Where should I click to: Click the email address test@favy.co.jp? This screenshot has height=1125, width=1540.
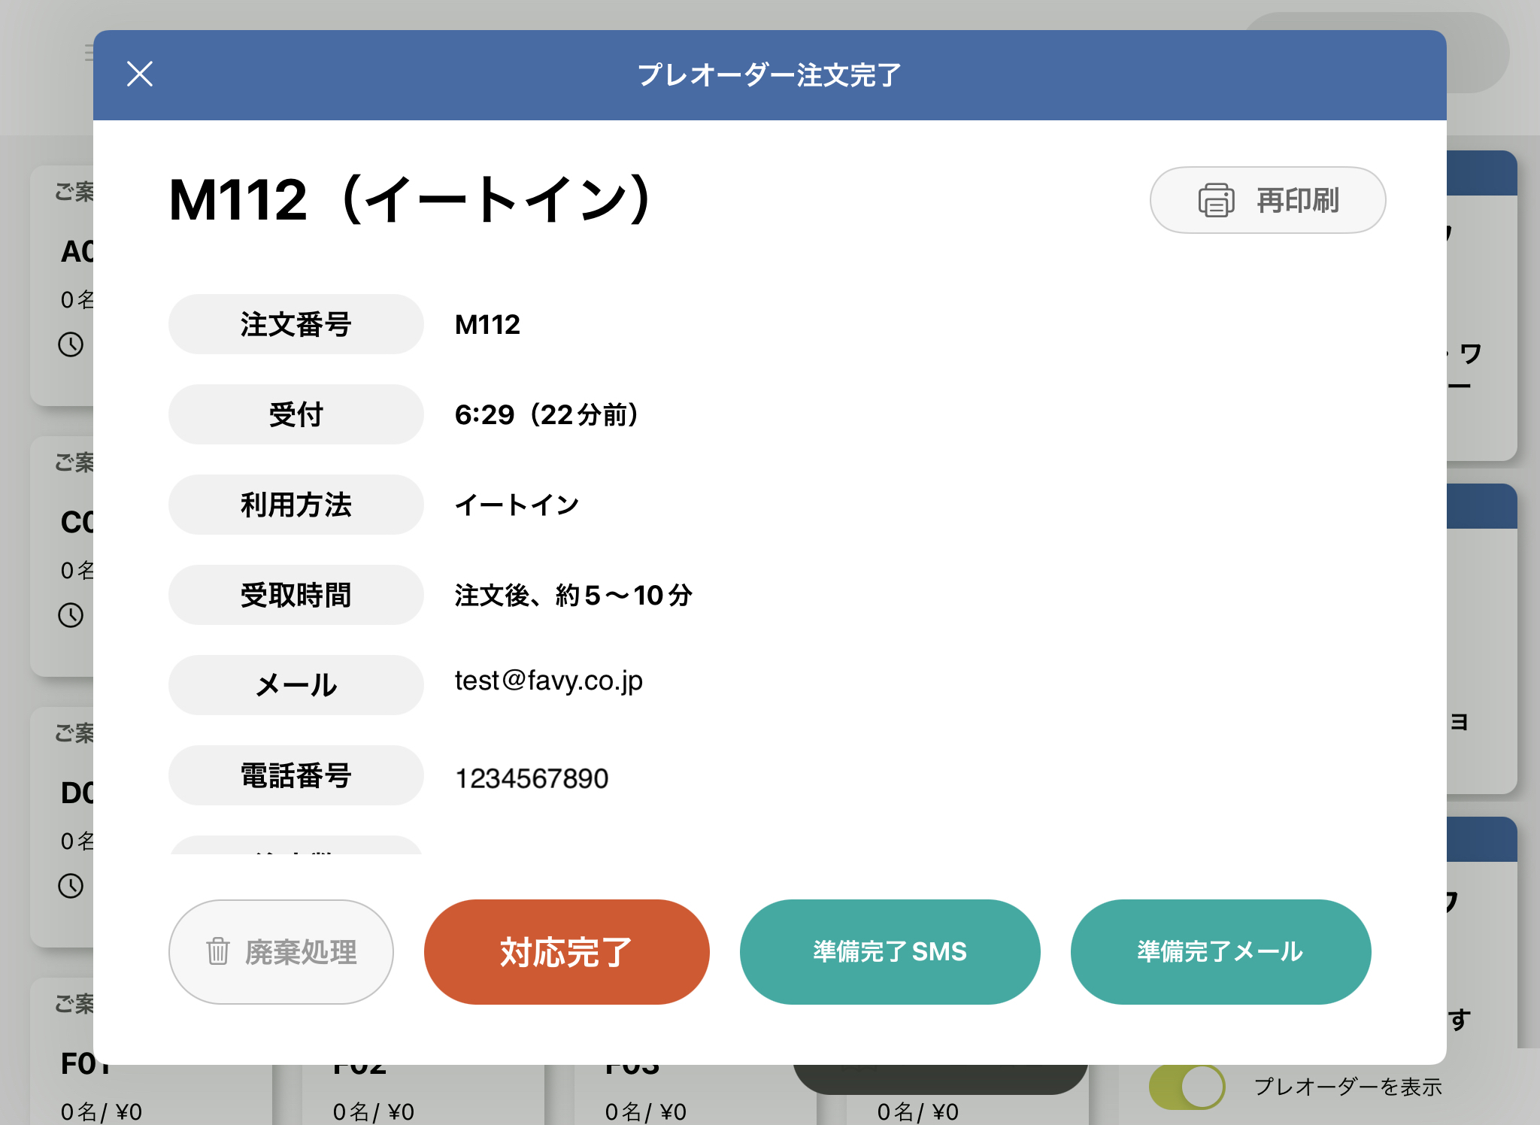click(x=548, y=681)
